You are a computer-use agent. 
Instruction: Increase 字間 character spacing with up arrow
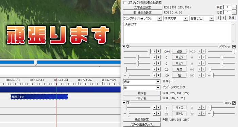click(x=234, y=6)
